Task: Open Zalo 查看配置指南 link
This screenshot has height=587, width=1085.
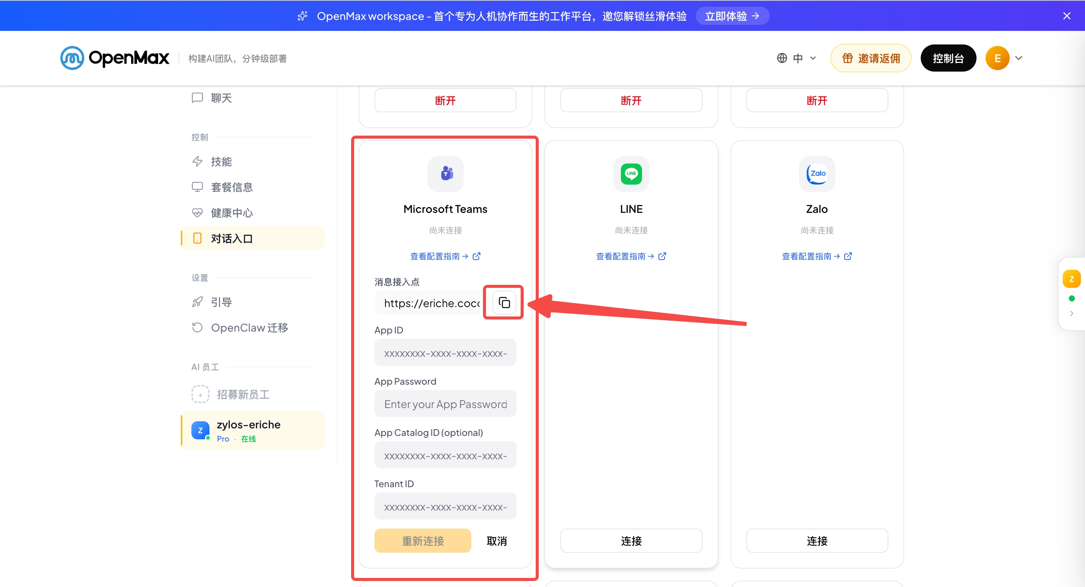Action: (817, 256)
